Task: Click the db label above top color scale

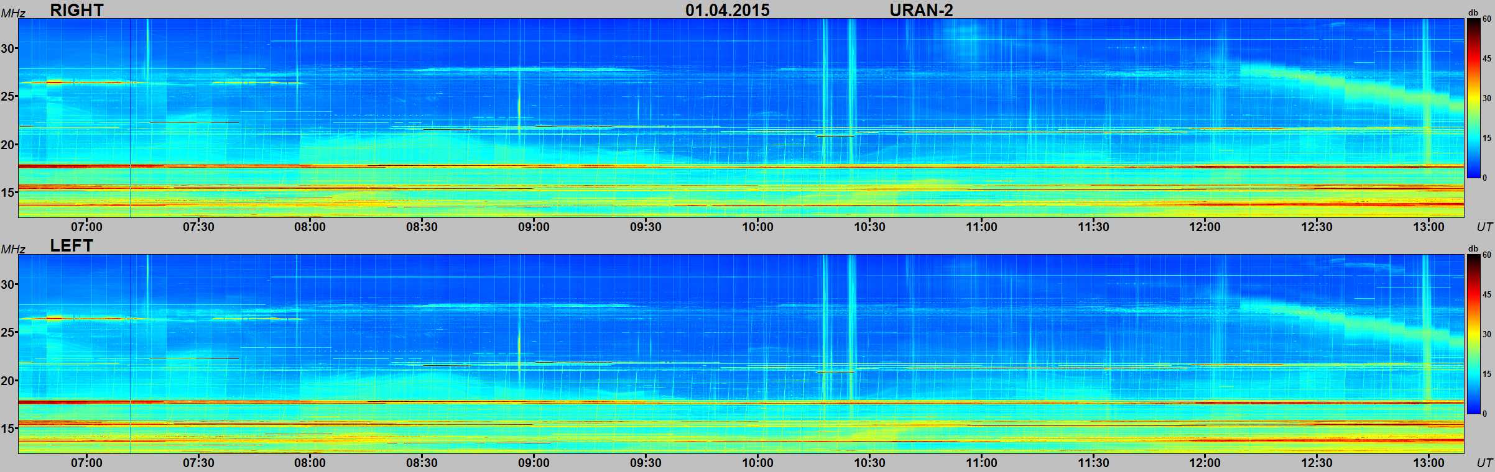Action: tap(1473, 13)
